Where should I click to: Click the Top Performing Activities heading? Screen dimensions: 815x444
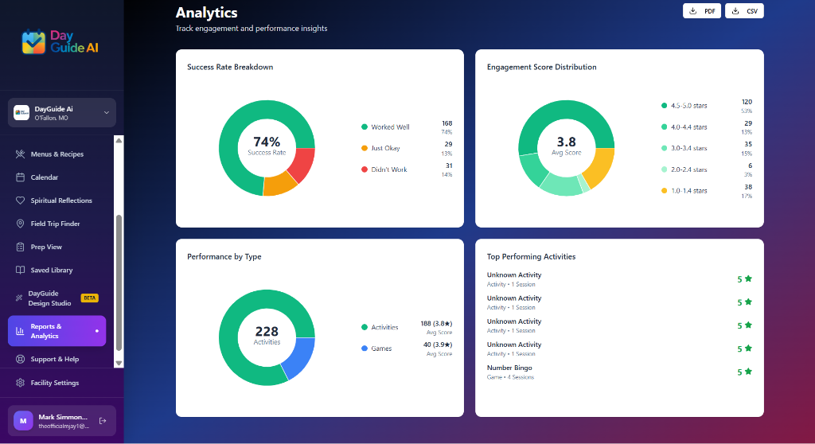coord(531,256)
